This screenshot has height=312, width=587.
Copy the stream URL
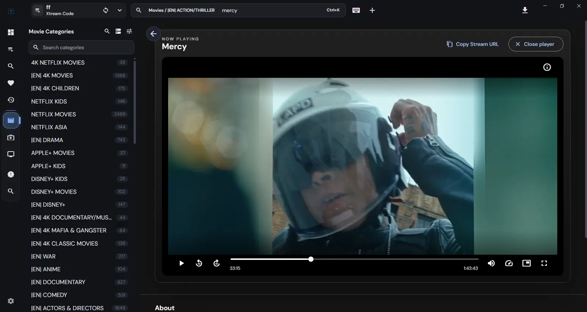point(472,44)
